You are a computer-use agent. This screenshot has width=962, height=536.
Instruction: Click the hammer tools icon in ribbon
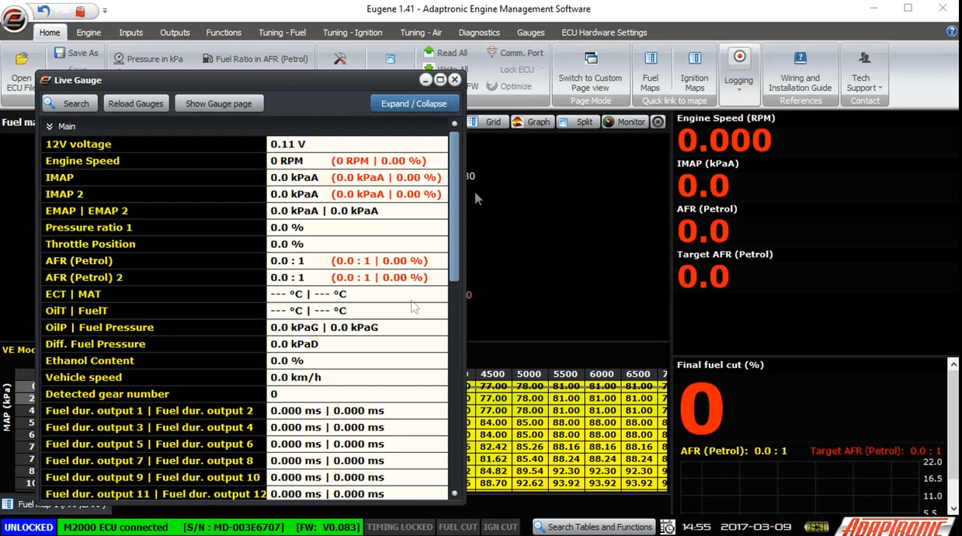(339, 58)
